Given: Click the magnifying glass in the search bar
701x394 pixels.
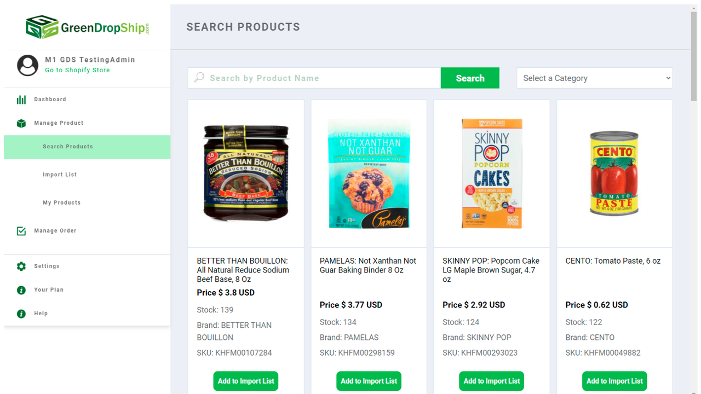Looking at the screenshot, I should pyautogui.click(x=198, y=78).
